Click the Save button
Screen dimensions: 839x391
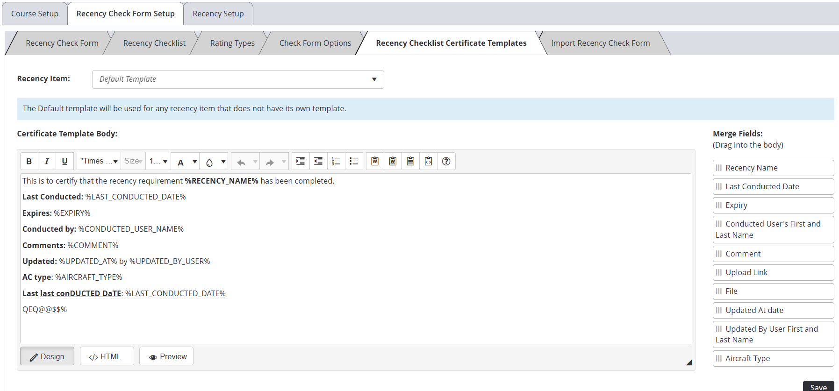818,387
